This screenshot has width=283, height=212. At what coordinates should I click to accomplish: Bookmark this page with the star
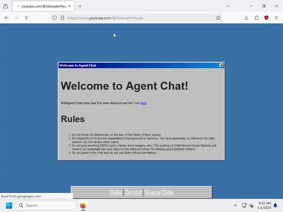pyautogui.click(x=218, y=18)
